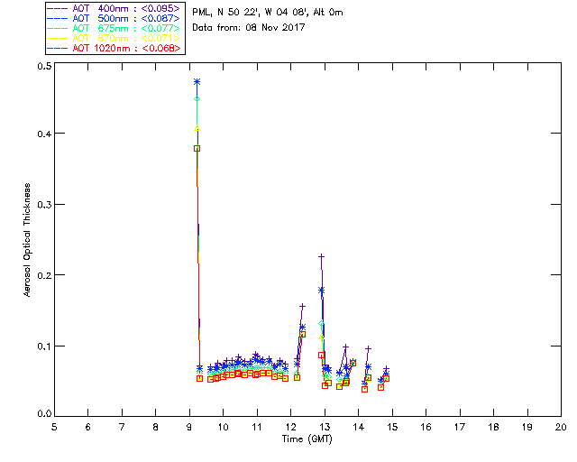The width and height of the screenshot is (577, 462).
Task: Click the purple plus marker near hour 14.3
Action: (x=368, y=348)
